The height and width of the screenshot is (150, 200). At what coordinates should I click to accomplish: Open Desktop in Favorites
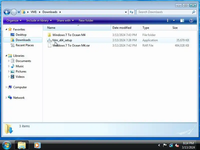(x=21, y=35)
